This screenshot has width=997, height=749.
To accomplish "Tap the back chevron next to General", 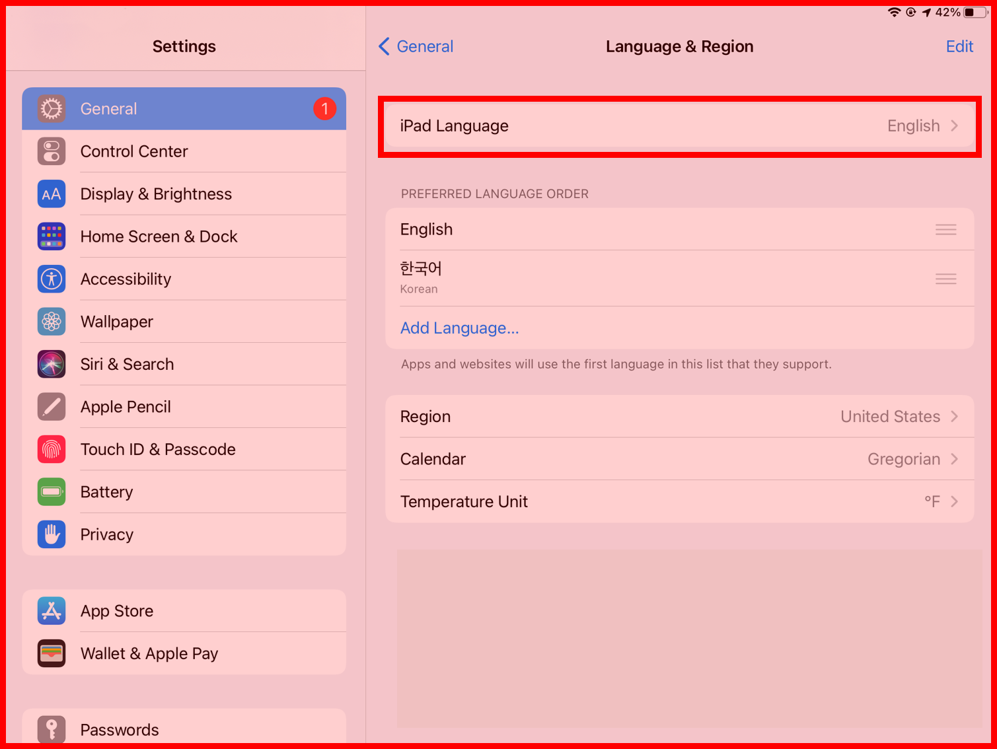I will point(384,46).
